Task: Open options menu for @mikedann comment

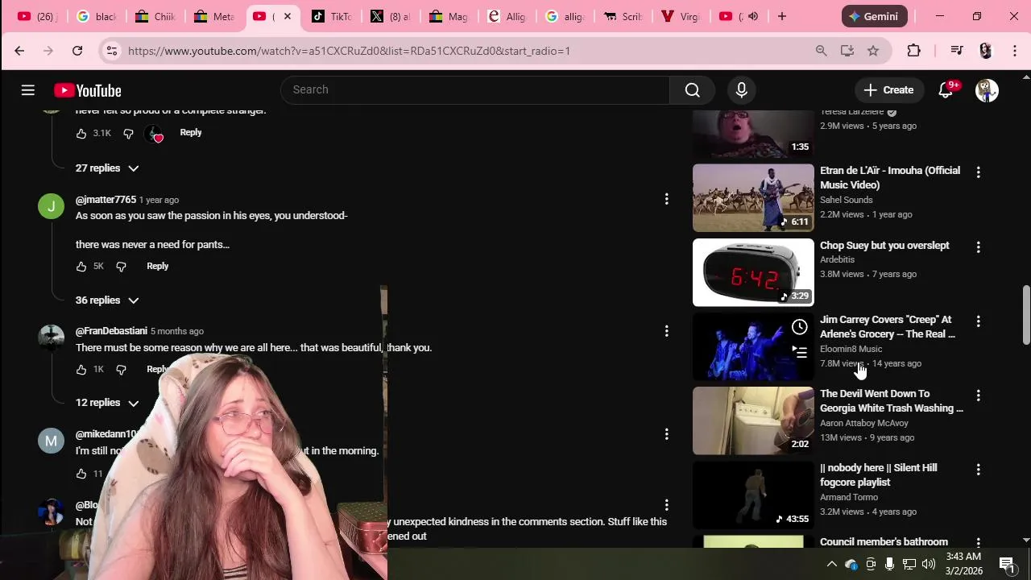Action: pyautogui.click(x=666, y=434)
